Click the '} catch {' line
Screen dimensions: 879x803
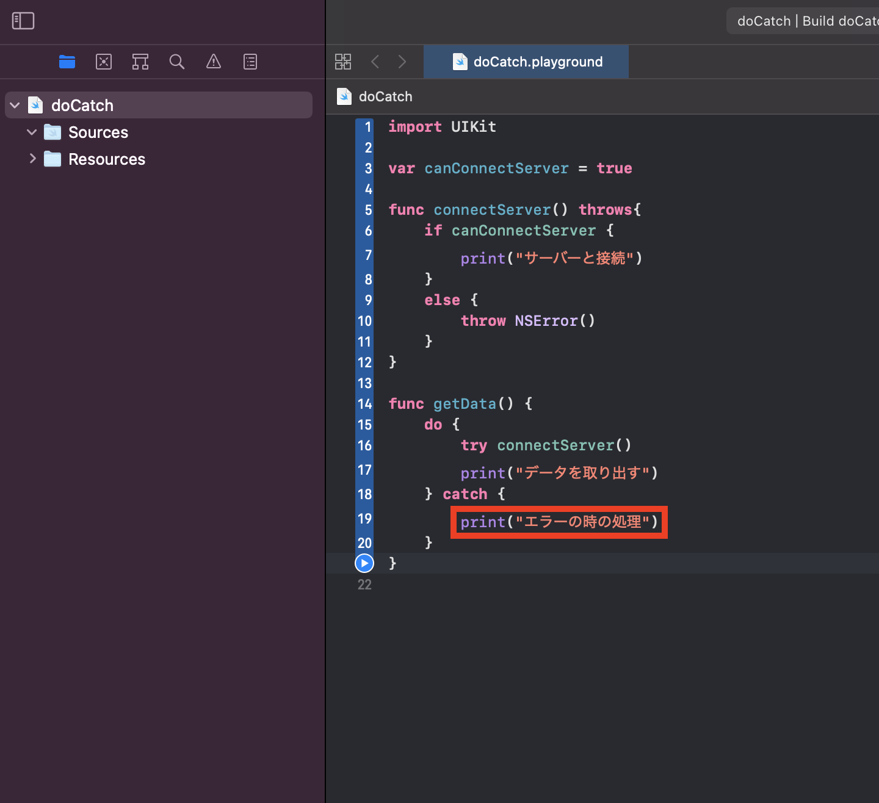[x=465, y=494]
